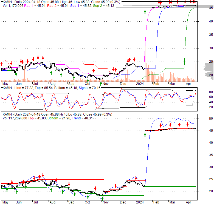Viewport: 214px width, 204px height.
Task: Click the '80' level on the oscillator scale
Action: click(x=211, y=92)
